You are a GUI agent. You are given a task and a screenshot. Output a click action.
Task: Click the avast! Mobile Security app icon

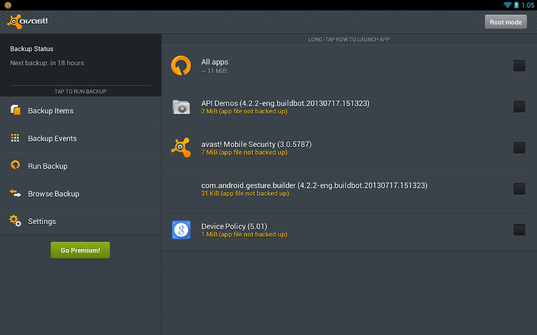click(x=181, y=147)
